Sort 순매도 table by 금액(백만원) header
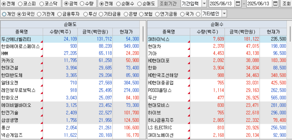Image resolution: width=292 pixels, height=140 pixels. (95, 32)
